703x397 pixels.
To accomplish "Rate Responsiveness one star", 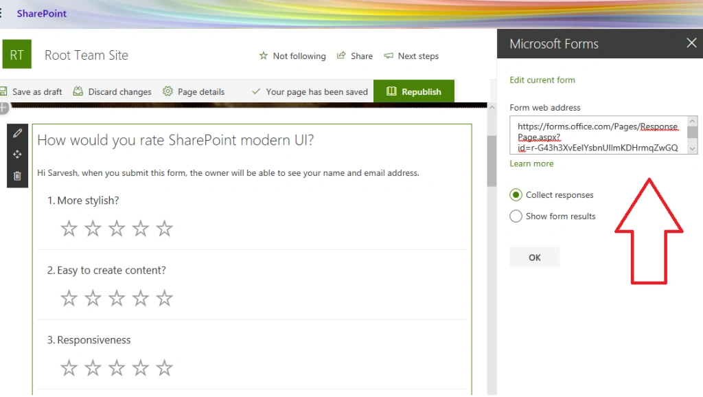I will pyautogui.click(x=69, y=368).
